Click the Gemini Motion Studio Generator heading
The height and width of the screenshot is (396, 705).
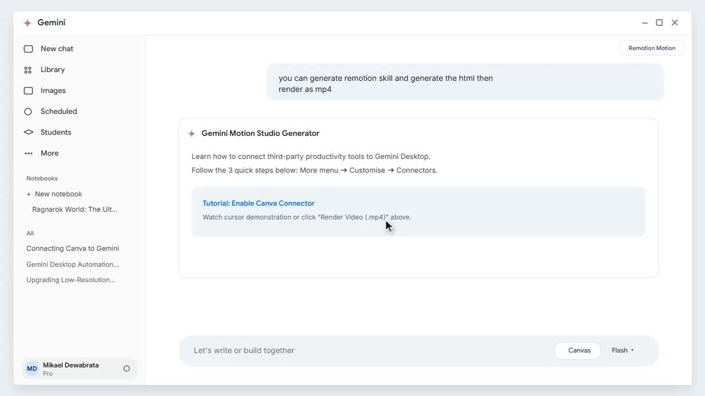click(260, 134)
